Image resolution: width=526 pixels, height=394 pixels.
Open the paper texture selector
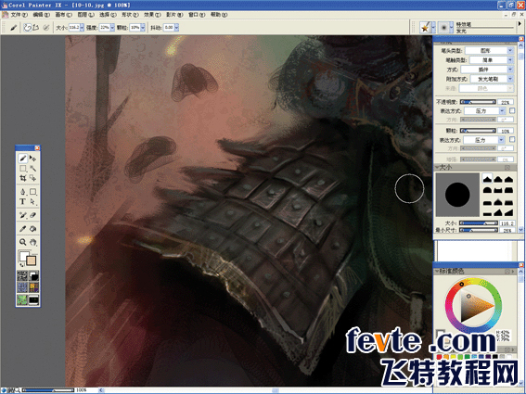22,276
